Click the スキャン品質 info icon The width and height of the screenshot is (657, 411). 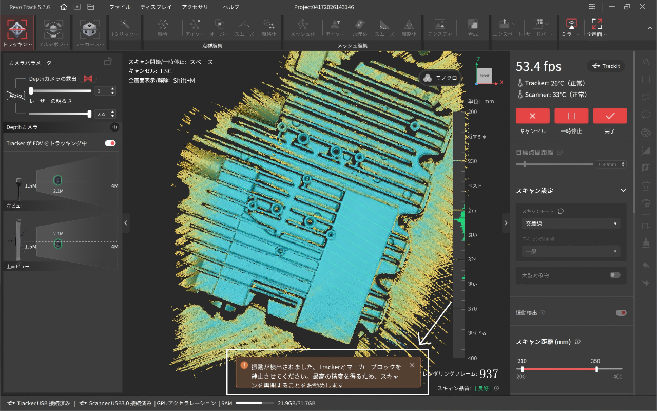496,388
